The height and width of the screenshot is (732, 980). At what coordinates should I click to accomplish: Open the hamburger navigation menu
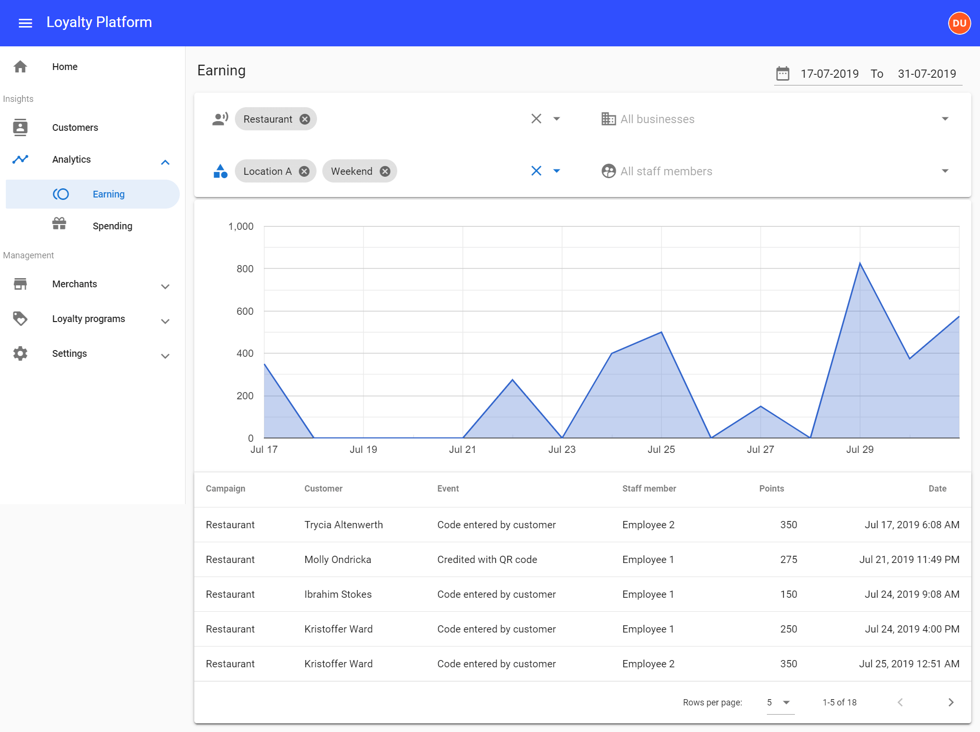pos(25,23)
